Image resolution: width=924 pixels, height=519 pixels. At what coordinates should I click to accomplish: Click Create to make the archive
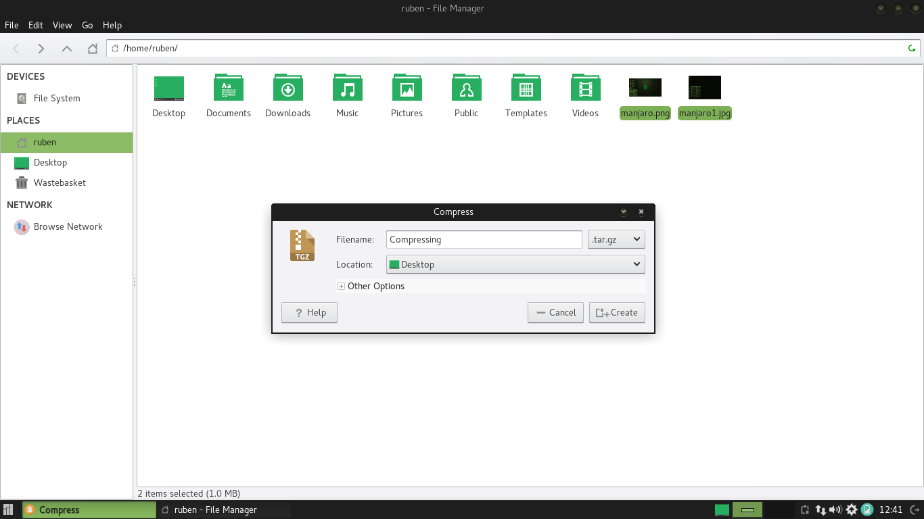click(617, 312)
